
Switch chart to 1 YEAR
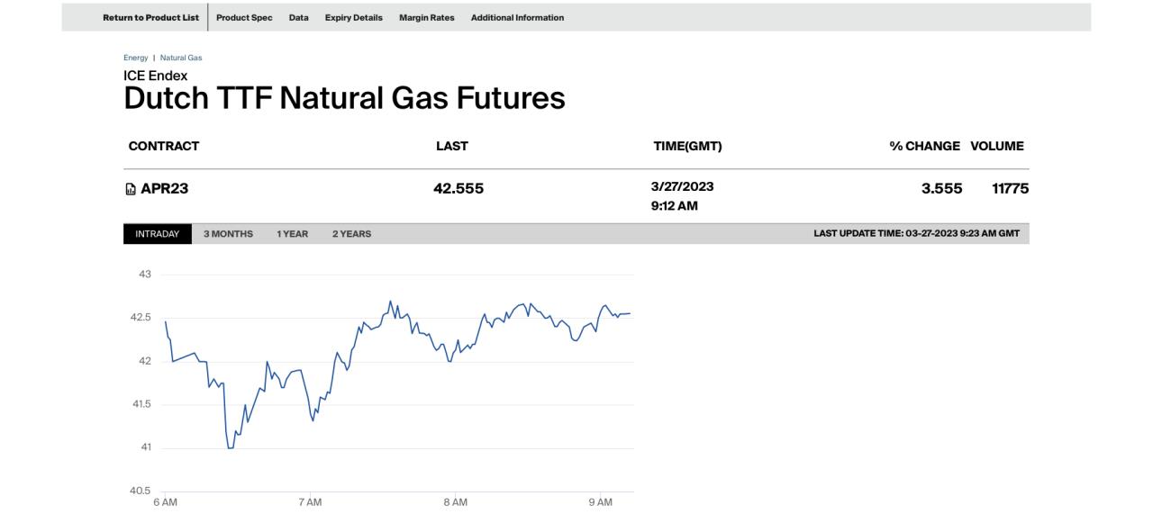click(292, 234)
